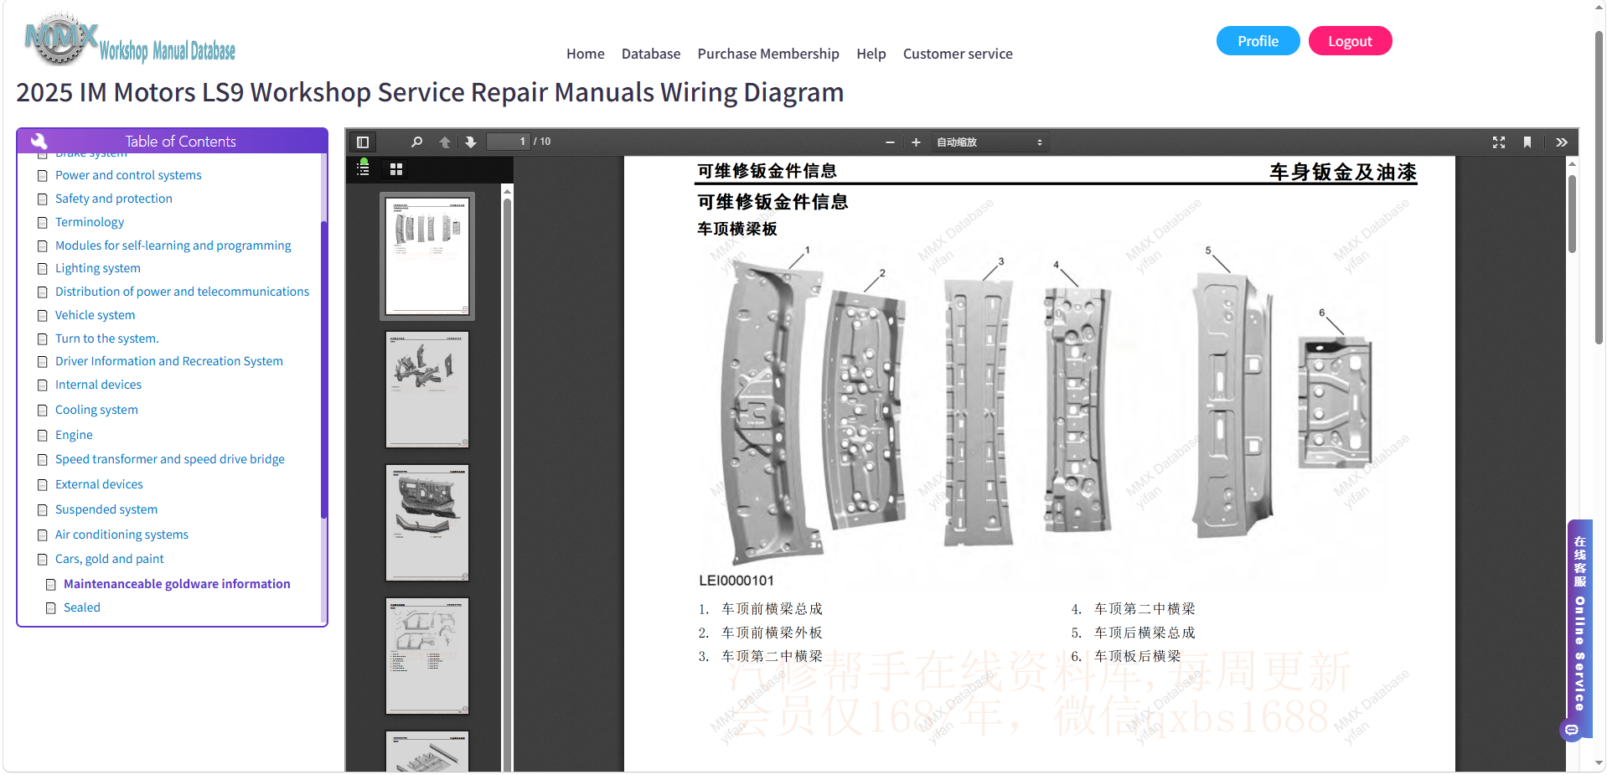Click the page icon beside Engine

[x=43, y=436]
